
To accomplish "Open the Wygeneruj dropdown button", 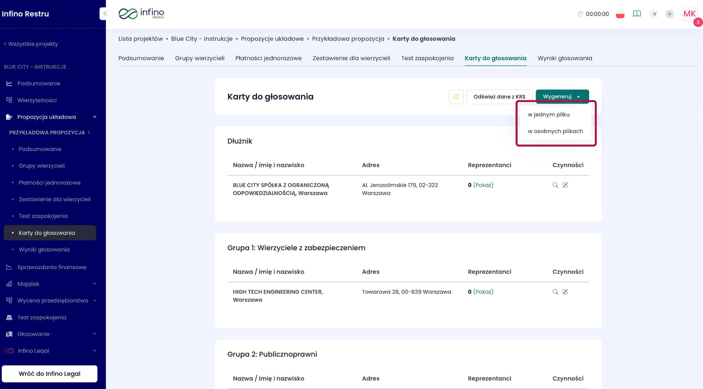I will 562,97.
